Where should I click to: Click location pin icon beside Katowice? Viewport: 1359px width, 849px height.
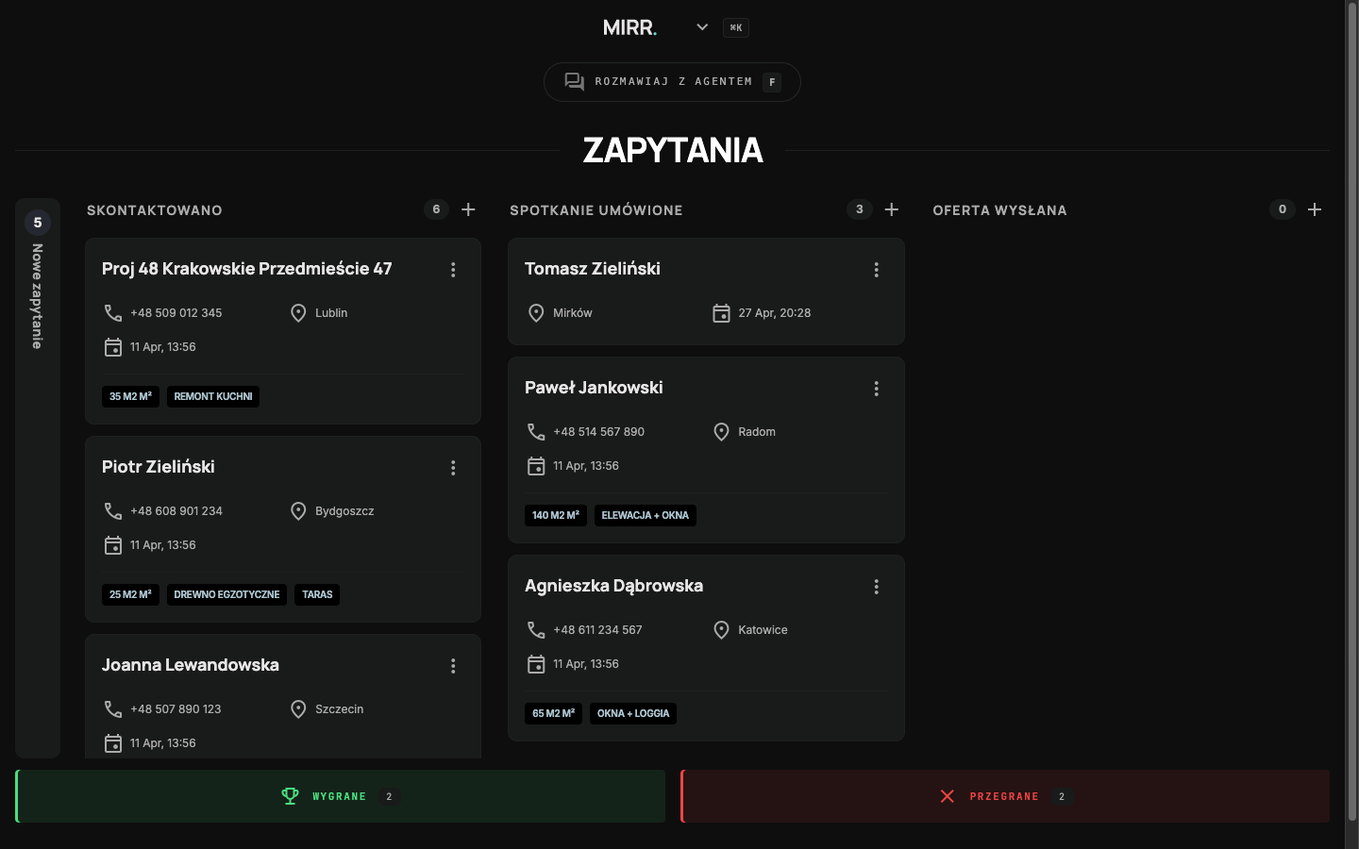point(721,630)
